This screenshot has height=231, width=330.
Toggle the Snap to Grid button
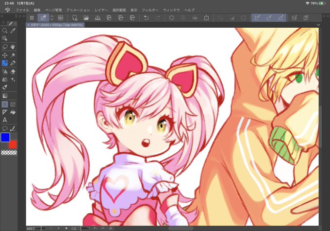tap(281, 18)
